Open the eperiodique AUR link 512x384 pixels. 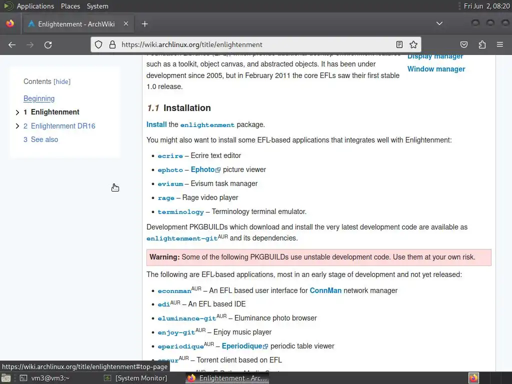click(x=180, y=346)
